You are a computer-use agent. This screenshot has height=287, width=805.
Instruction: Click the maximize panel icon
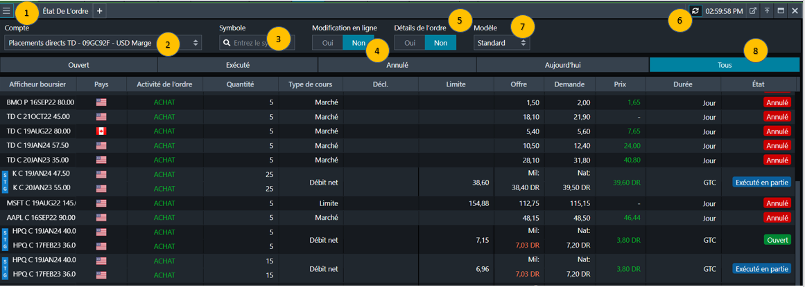781,11
